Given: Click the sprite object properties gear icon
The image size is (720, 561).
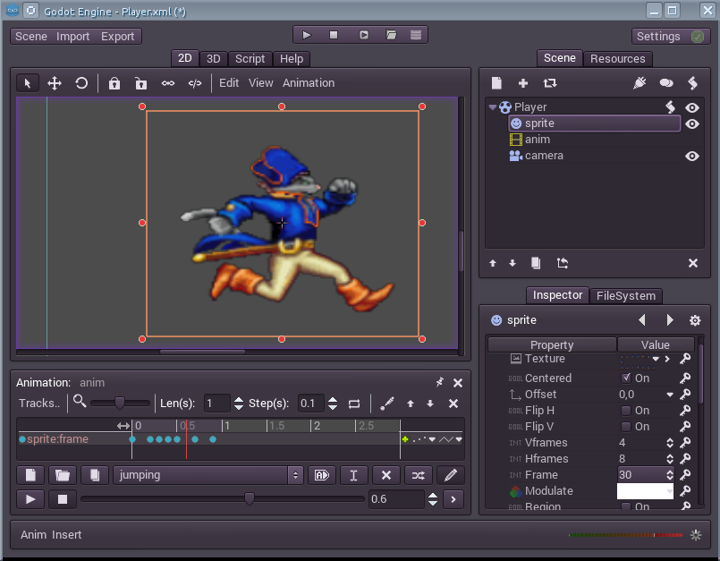Looking at the screenshot, I should tap(695, 320).
